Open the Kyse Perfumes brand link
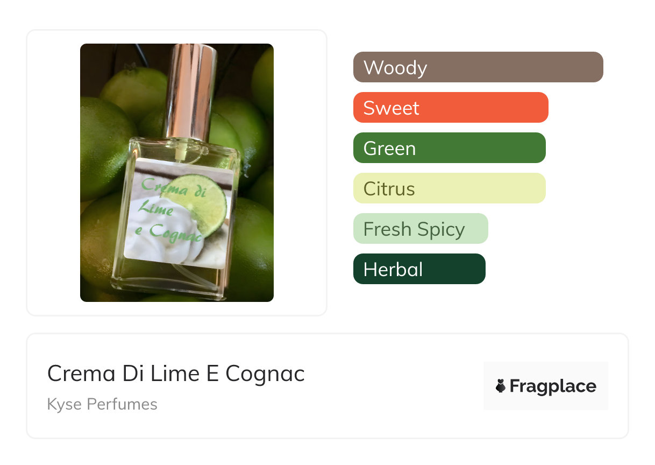 coord(102,404)
